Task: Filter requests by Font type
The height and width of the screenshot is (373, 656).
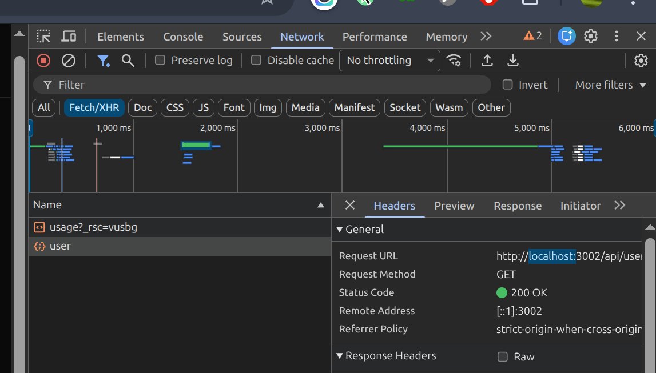Action: (x=234, y=107)
